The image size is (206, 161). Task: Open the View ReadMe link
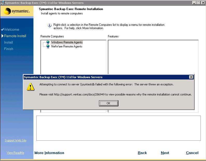[x=15, y=153]
